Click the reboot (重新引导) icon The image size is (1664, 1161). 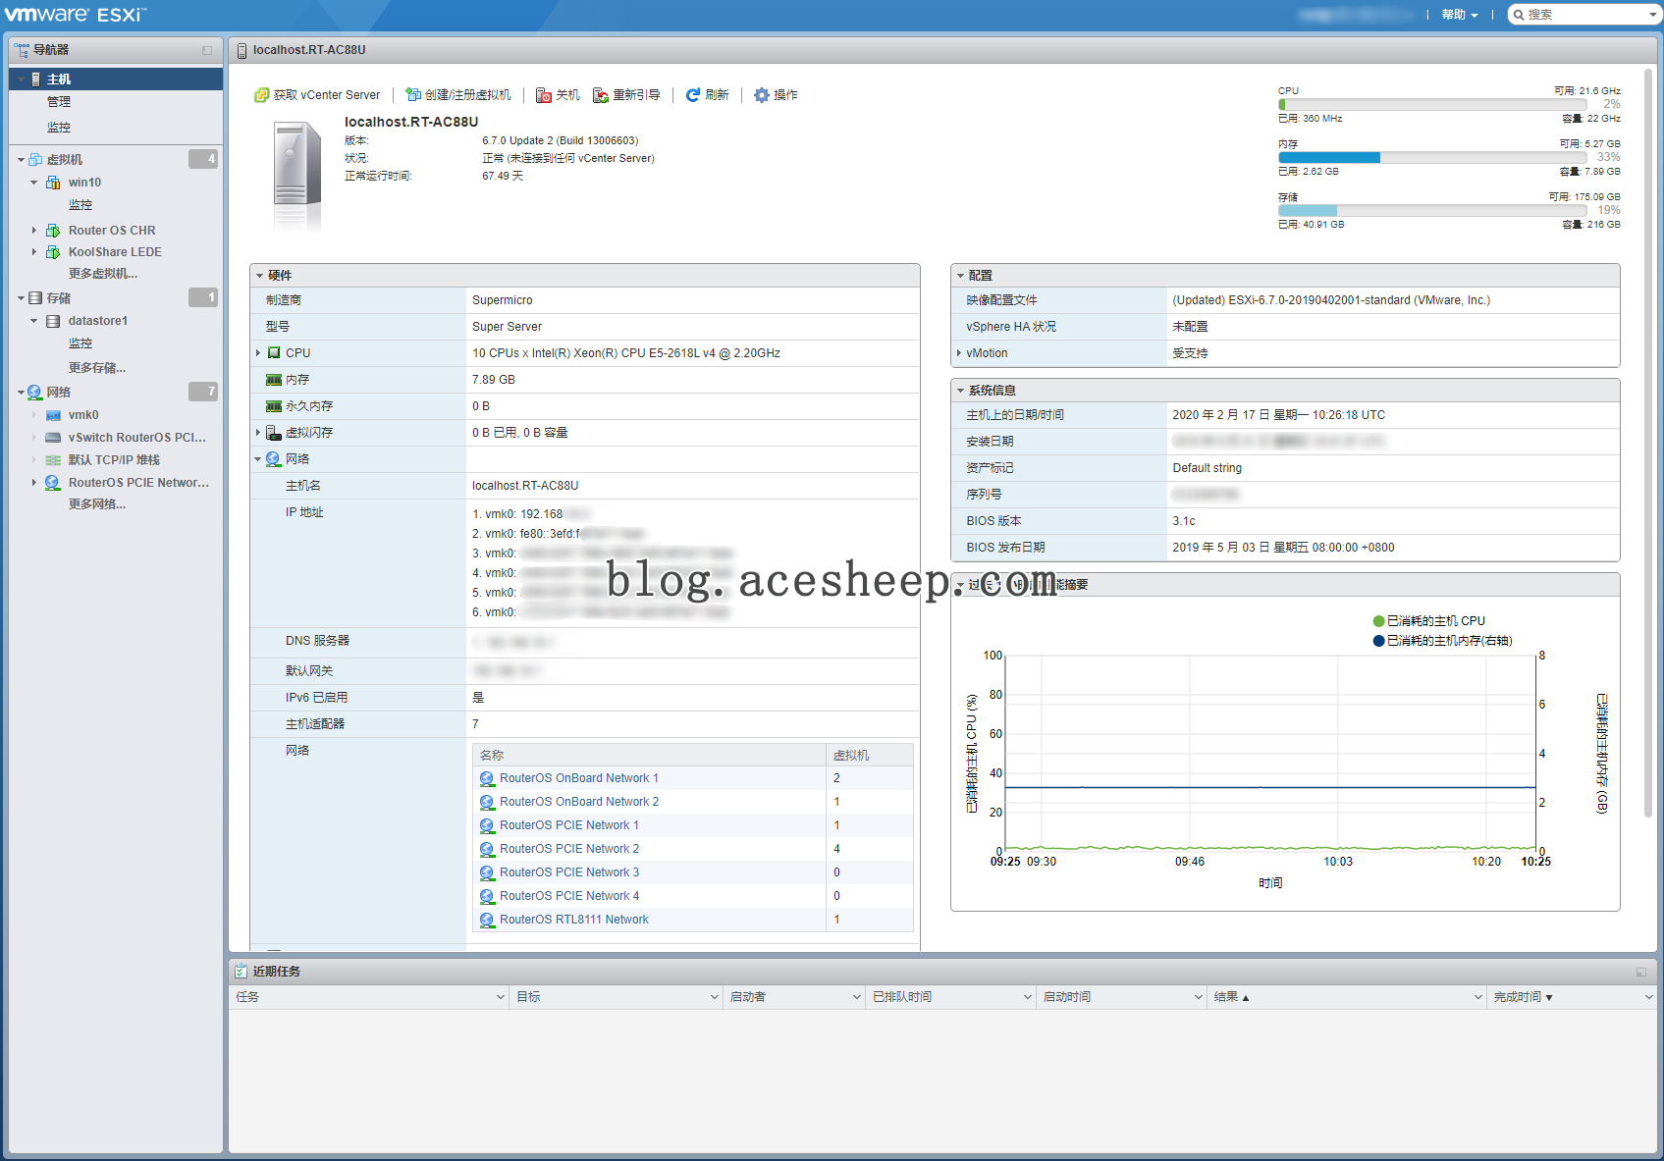click(601, 95)
